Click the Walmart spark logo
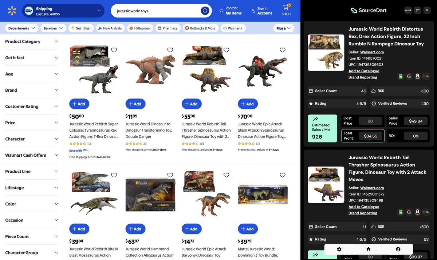This screenshot has width=437, height=260. click(12, 11)
